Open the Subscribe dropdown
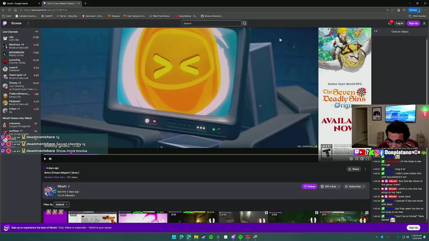The image size is (429, 241). click(355, 186)
